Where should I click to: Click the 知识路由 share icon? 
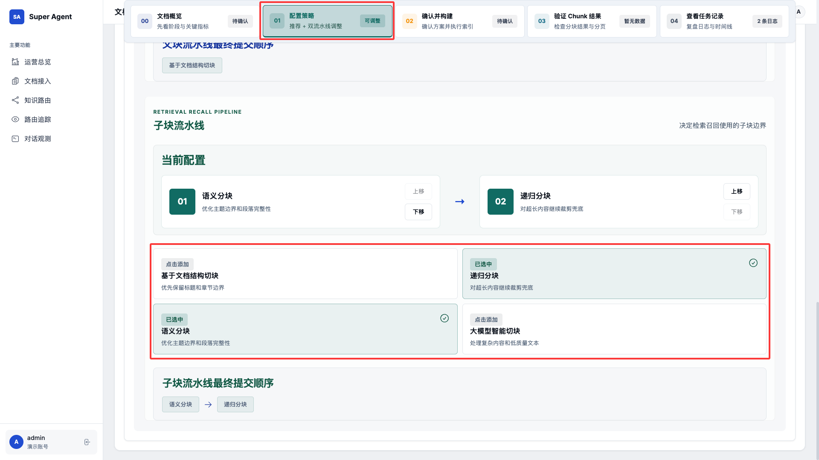click(15, 100)
